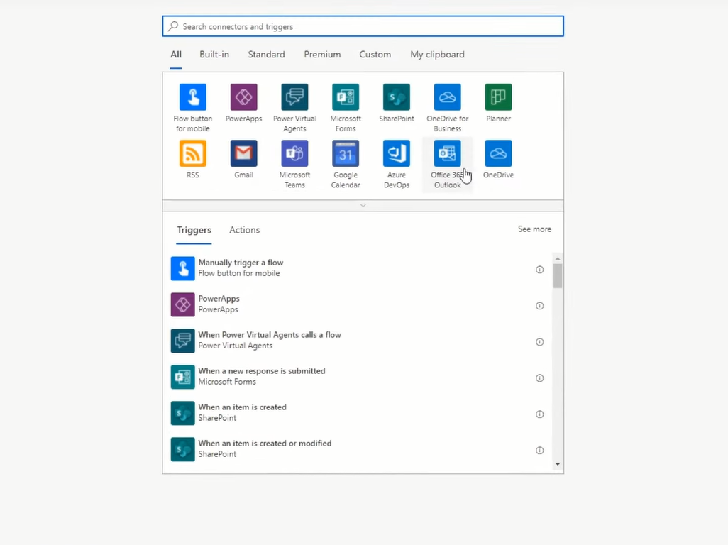Pick the SharePoint connector icon
This screenshot has height=545, width=728.
397,97
